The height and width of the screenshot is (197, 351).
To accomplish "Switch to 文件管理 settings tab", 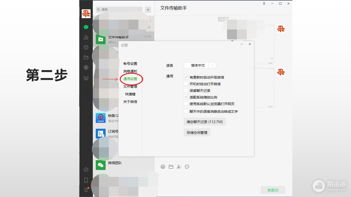I will 130,86.
